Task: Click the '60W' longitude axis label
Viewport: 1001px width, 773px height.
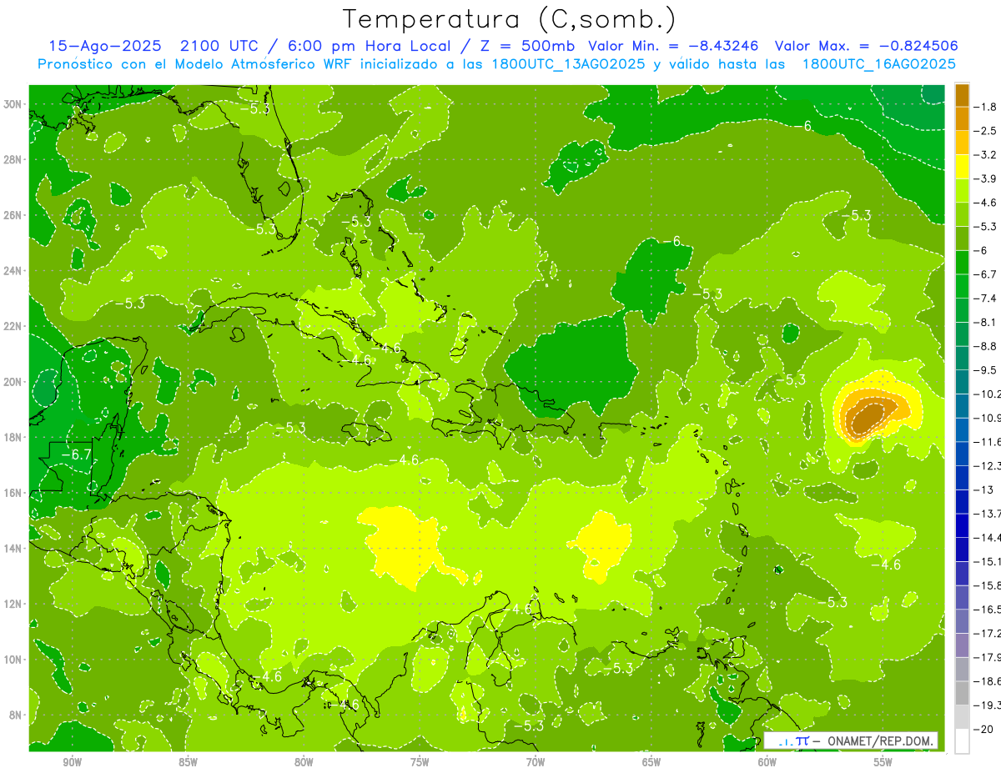Action: click(x=767, y=762)
